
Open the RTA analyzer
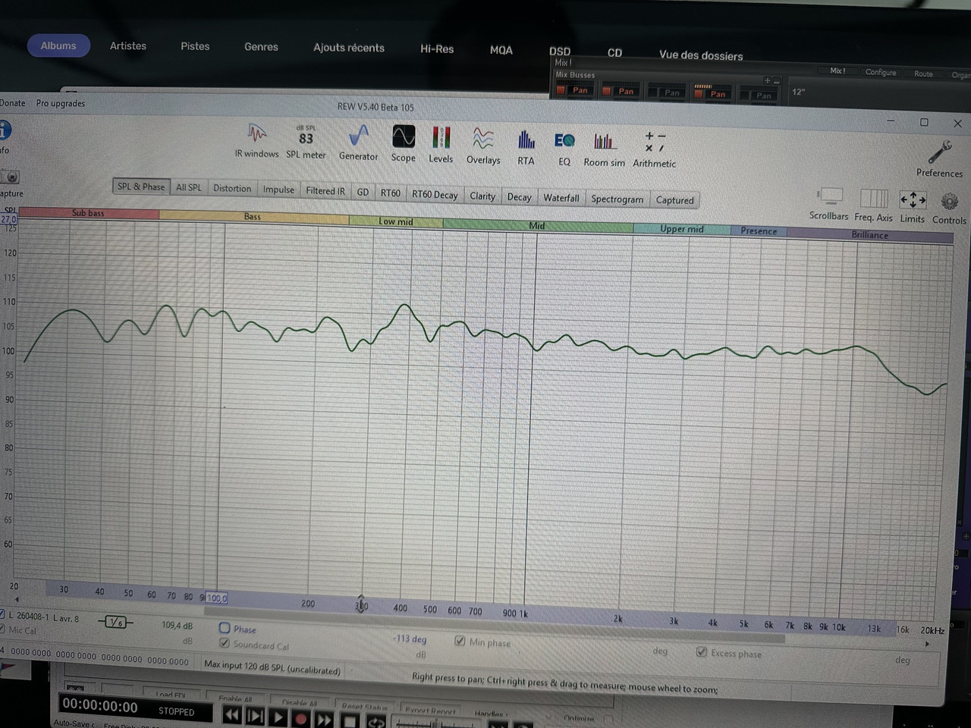526,147
